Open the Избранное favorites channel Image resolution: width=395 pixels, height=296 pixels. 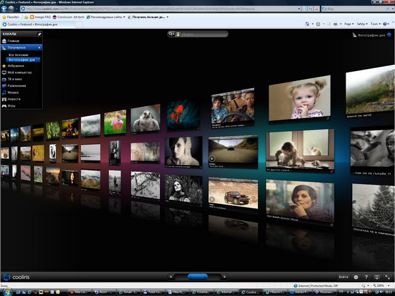click(x=16, y=66)
